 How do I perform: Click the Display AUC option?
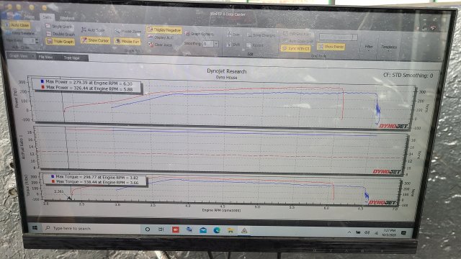(161, 37)
